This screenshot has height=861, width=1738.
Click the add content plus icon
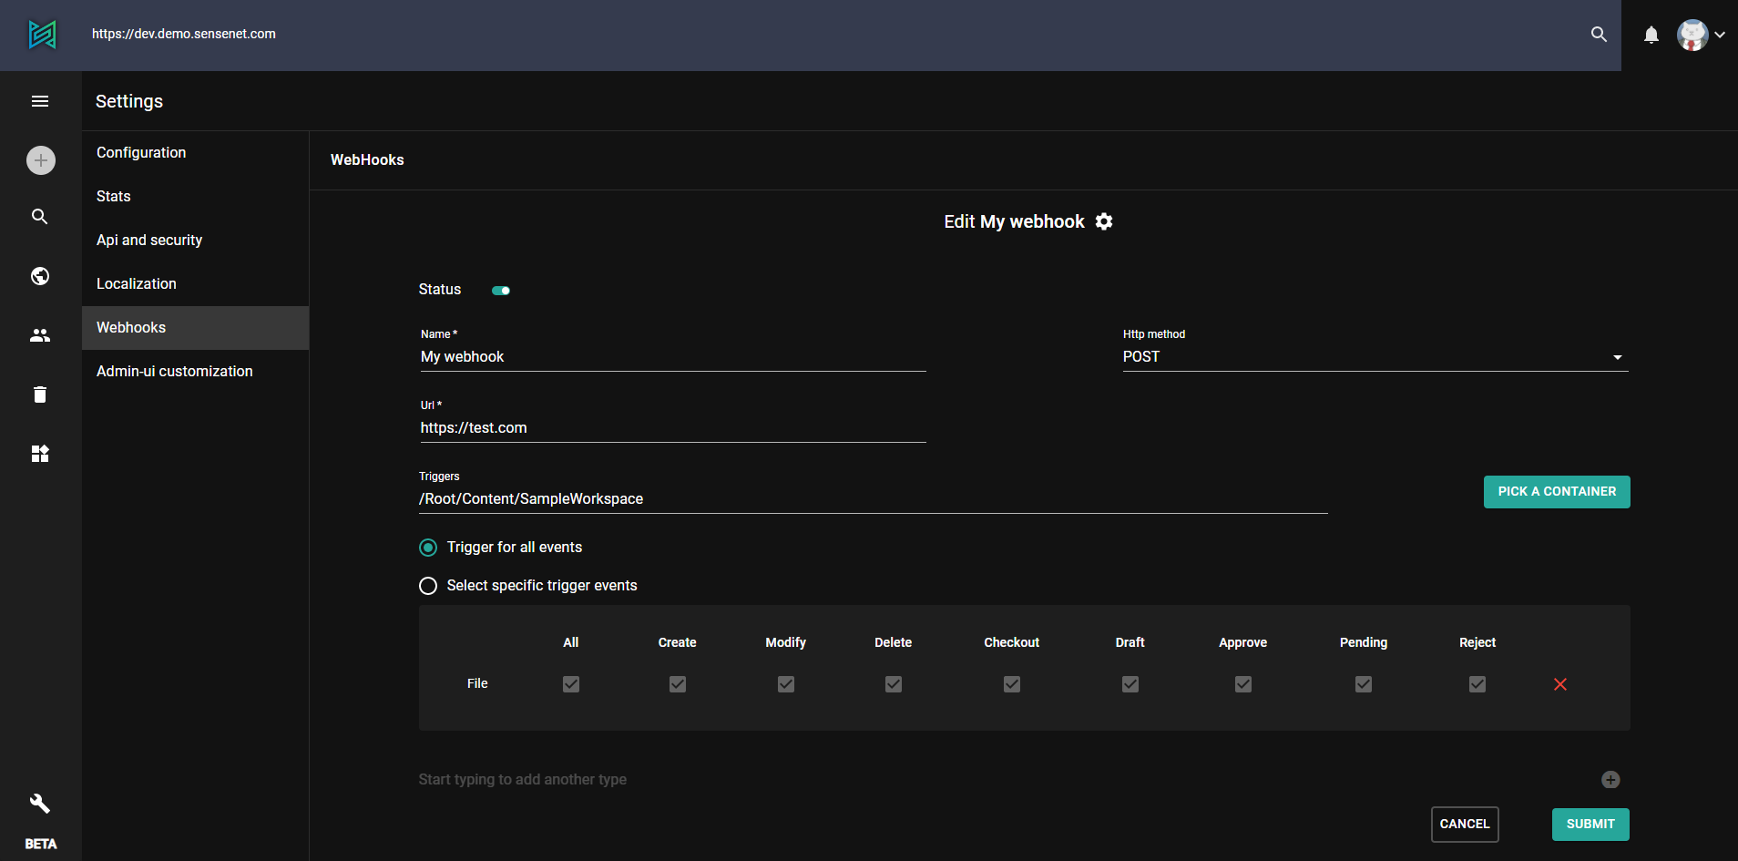tap(40, 160)
